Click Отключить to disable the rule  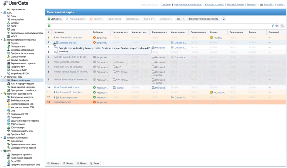(x=165, y=19)
